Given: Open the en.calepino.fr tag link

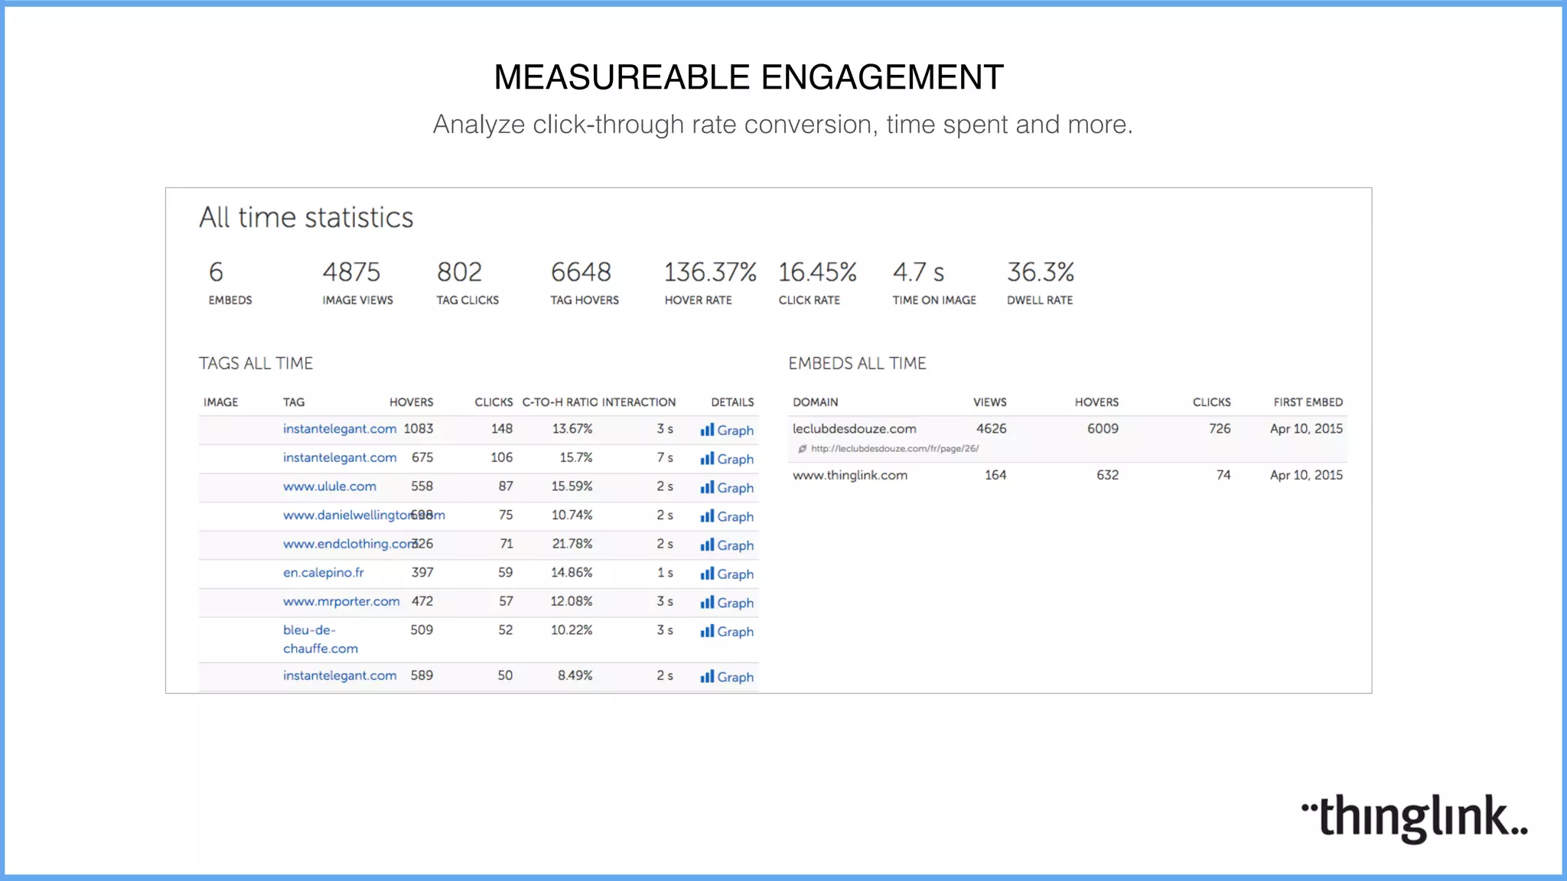Looking at the screenshot, I should click(323, 573).
